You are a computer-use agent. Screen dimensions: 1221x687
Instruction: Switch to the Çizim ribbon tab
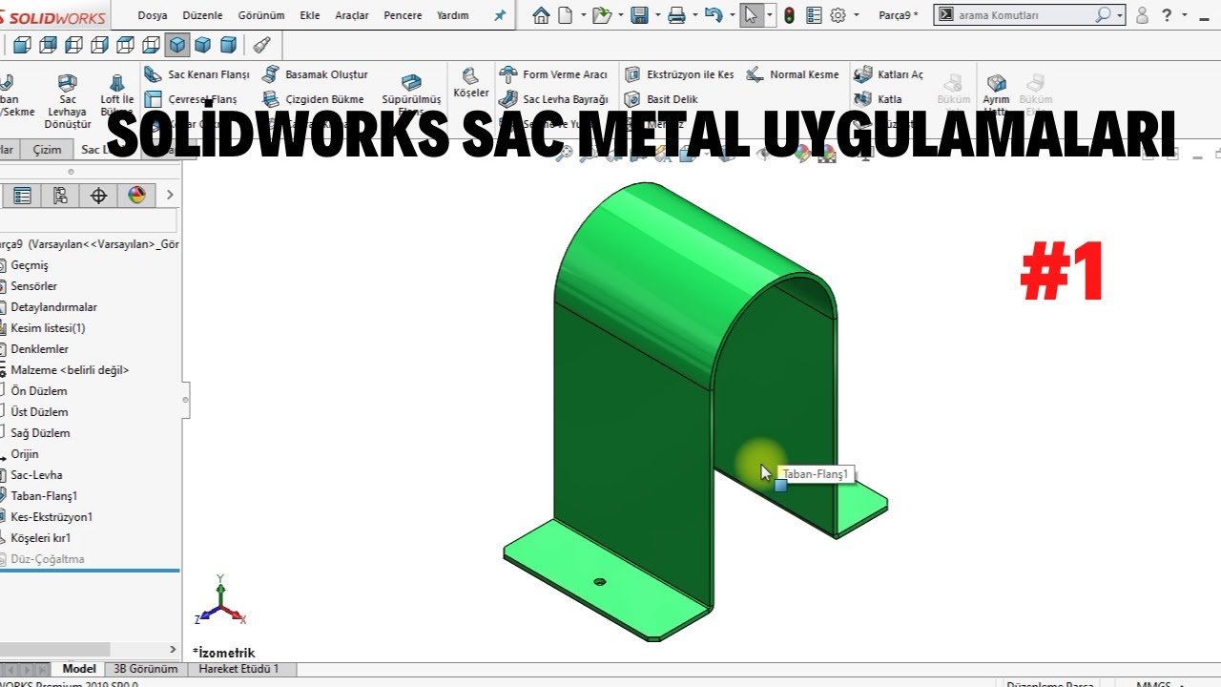coord(47,150)
